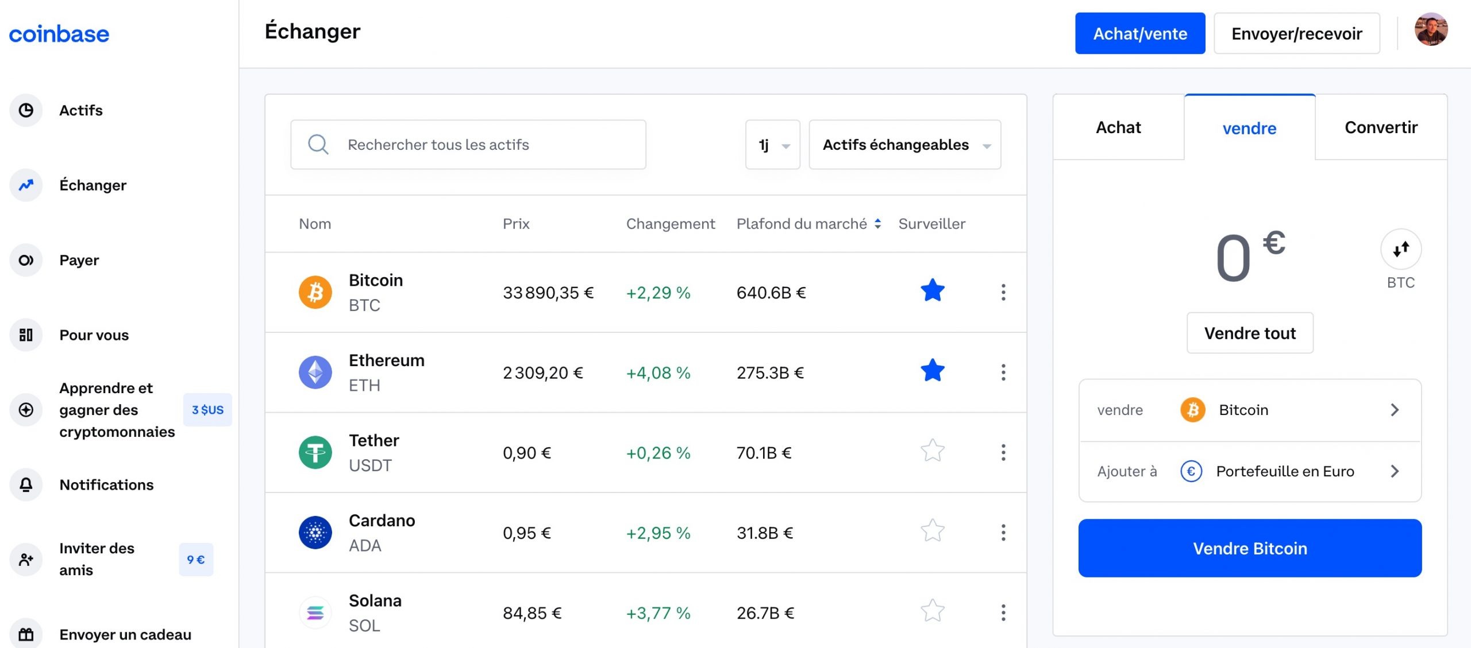Select the vendre tab

pos(1250,127)
